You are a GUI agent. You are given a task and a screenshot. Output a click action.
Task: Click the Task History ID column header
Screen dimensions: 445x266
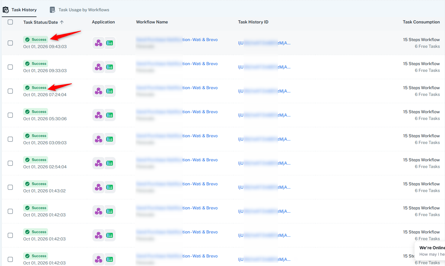253,22
